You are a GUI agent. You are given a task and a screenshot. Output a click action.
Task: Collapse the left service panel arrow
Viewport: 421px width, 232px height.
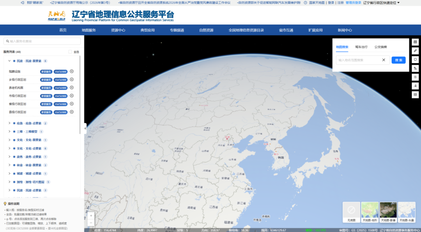click(x=85, y=128)
